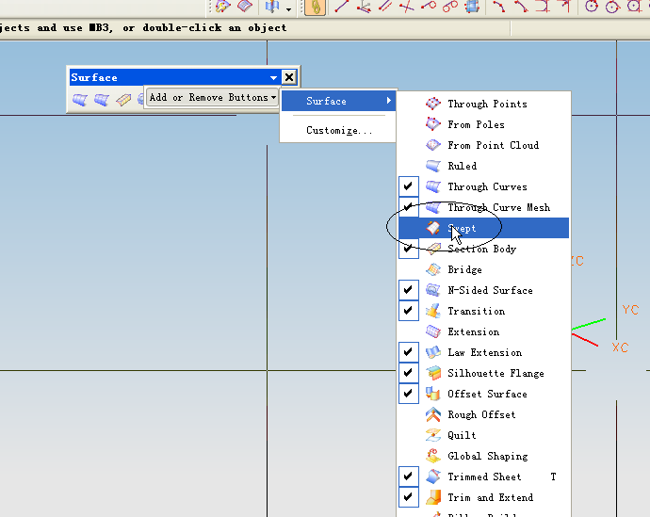Uncheck the Offset Surface checkbox
The width and height of the screenshot is (650, 517).
pos(408,393)
